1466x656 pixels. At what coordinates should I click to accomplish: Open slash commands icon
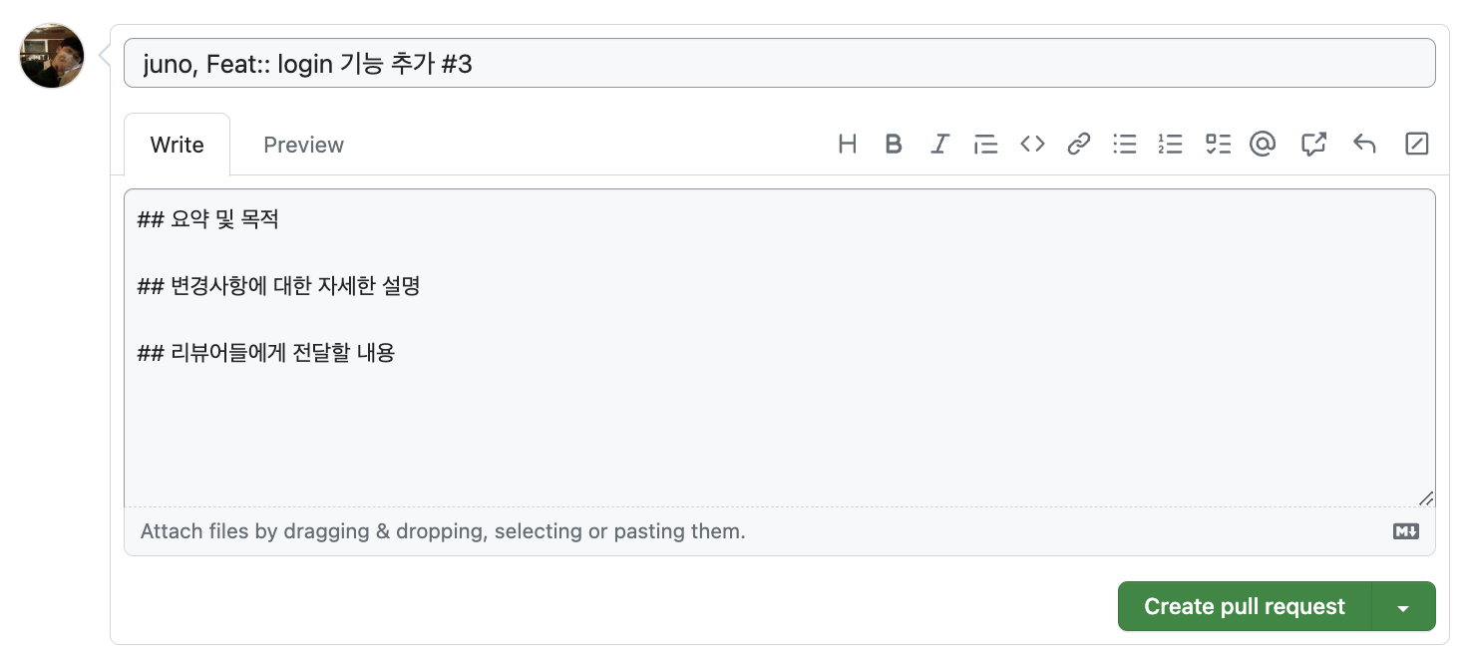[1416, 145]
